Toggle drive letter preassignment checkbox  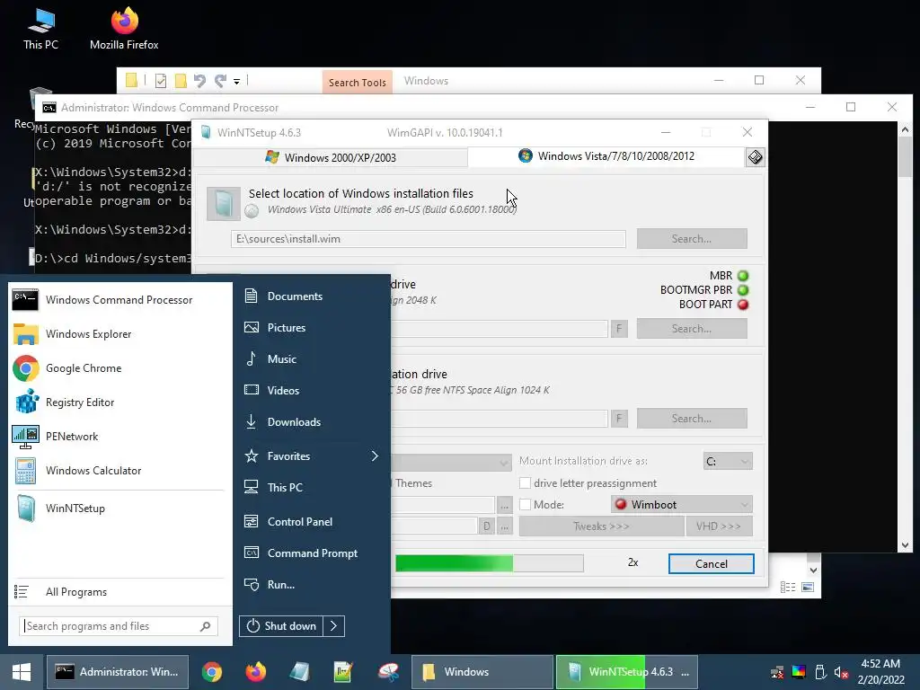coord(525,482)
